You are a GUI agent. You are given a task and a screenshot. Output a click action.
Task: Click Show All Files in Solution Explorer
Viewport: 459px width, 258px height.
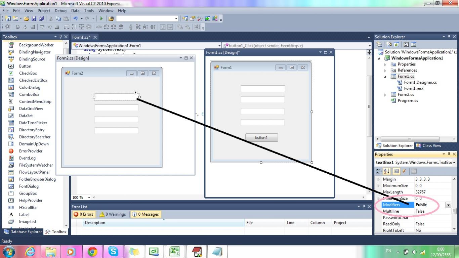pyautogui.click(x=389, y=44)
